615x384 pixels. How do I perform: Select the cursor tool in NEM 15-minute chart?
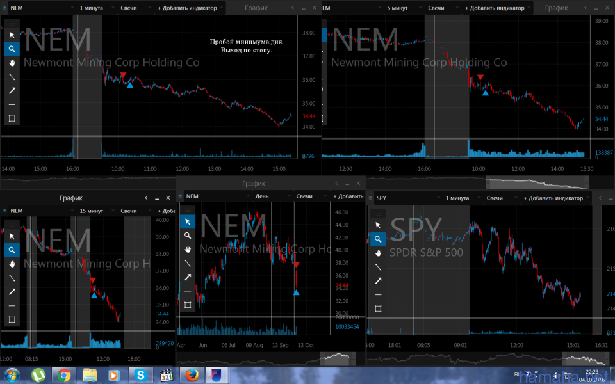click(x=12, y=236)
